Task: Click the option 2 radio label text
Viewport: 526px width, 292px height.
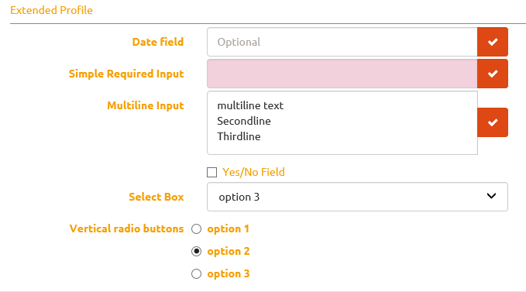Action: (229, 252)
